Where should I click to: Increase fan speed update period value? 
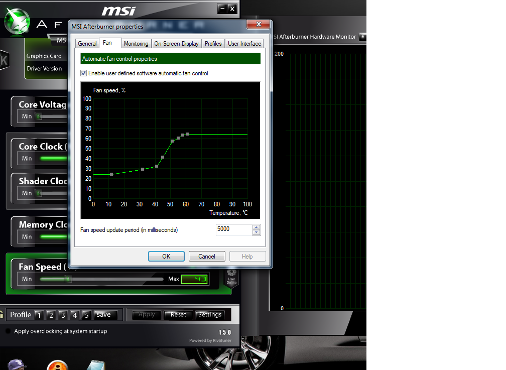click(x=256, y=227)
